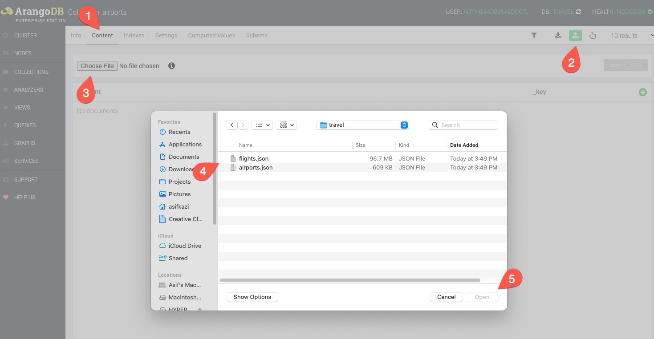Click the user name link in the header
Screen dimensions: 654x339
pos(497,12)
